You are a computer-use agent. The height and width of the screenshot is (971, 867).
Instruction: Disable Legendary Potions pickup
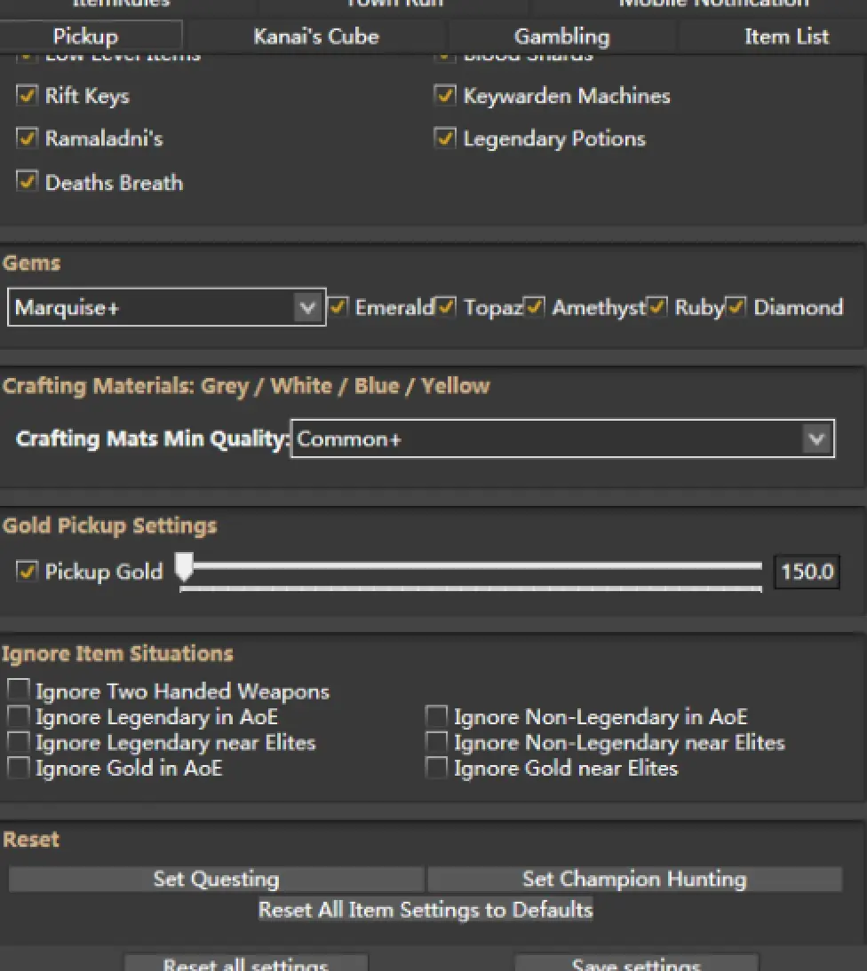coord(445,139)
